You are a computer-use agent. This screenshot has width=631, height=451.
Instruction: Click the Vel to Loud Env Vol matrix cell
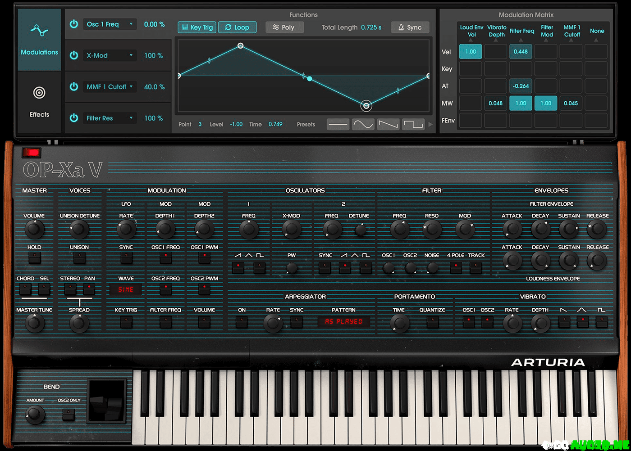click(470, 52)
